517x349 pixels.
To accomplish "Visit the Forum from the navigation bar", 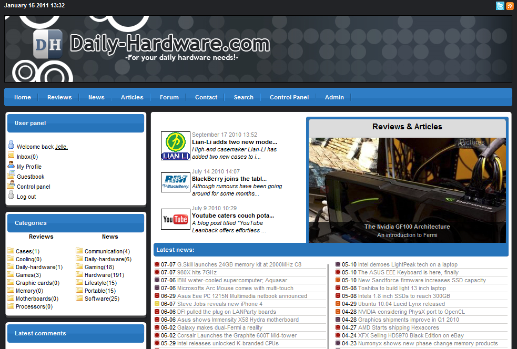I will pyautogui.click(x=169, y=97).
